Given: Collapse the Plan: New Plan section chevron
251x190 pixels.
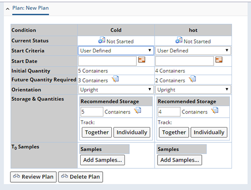Looking at the screenshot, I should click(x=7, y=8).
